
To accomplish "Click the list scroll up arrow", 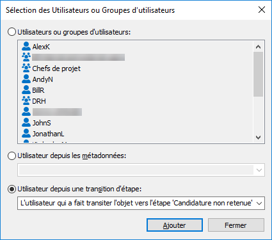I will [258, 47].
